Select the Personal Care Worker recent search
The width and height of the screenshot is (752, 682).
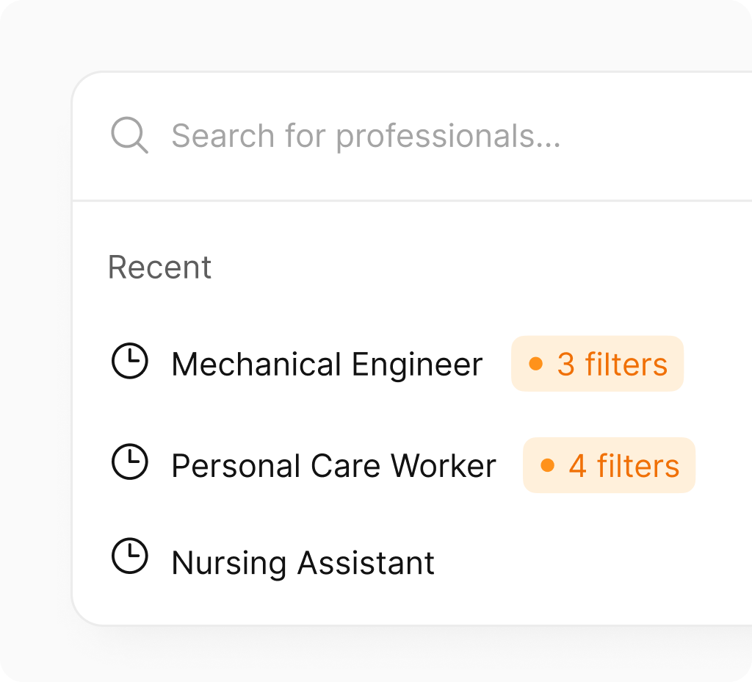333,464
